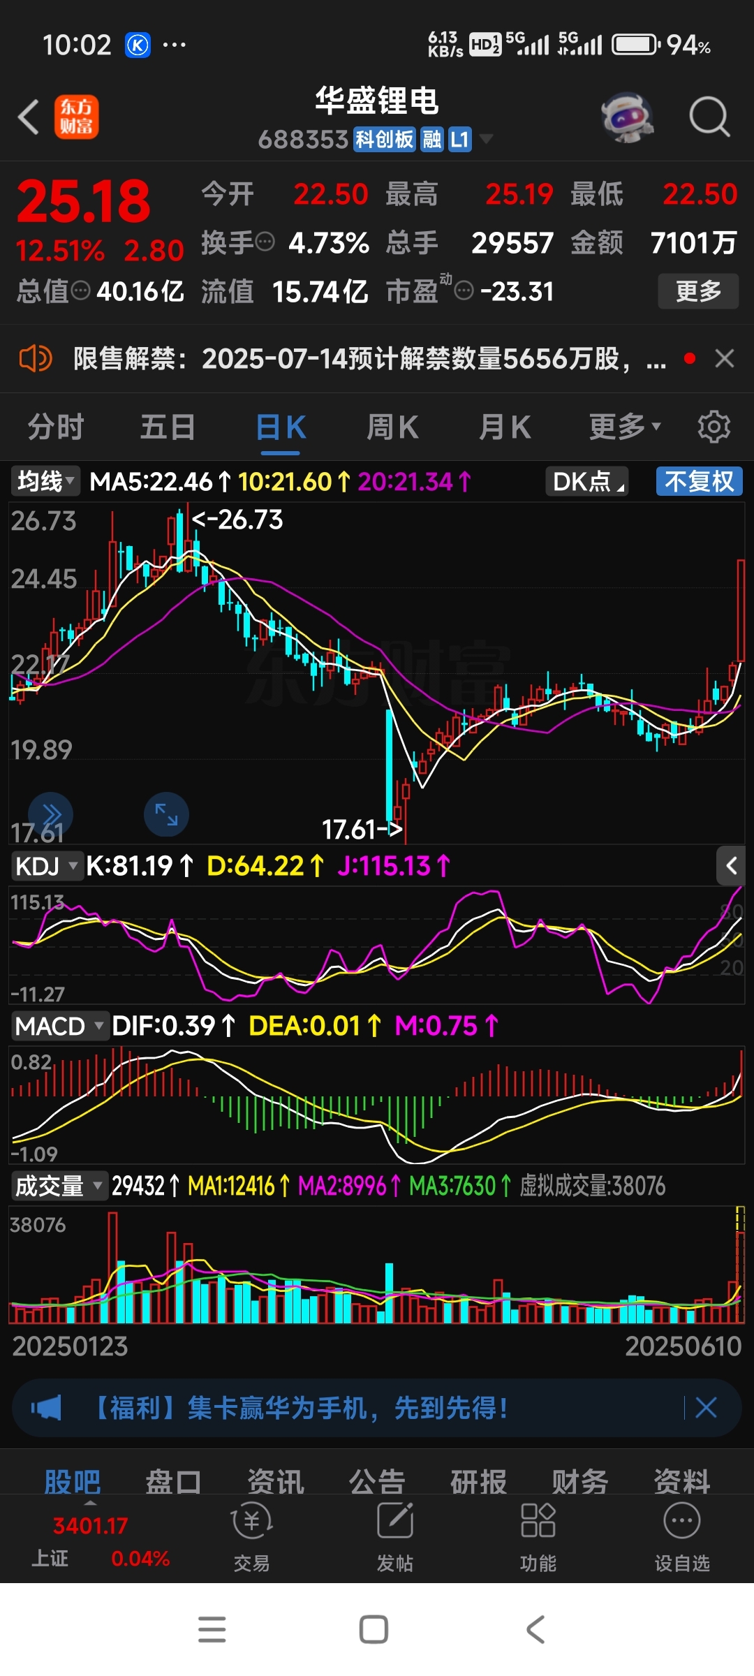Image resolution: width=754 pixels, height=1676 pixels.
Task: Tap the double-chevron expand chart icon
Action: (x=51, y=815)
